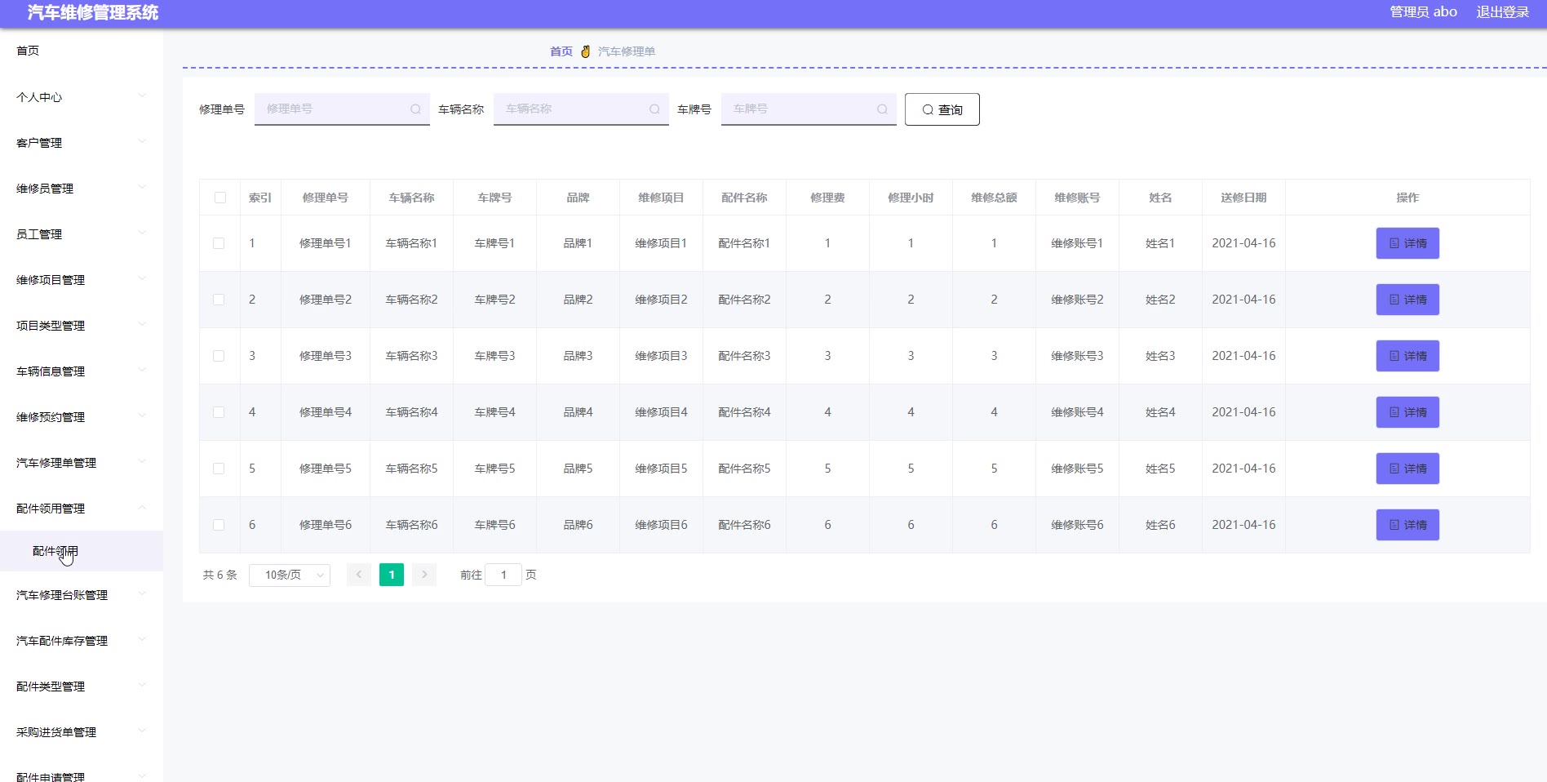Focus the 前往 page number input
Image resolution: width=1547 pixels, height=782 pixels.
pos(503,575)
